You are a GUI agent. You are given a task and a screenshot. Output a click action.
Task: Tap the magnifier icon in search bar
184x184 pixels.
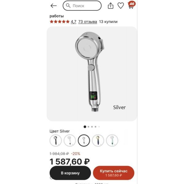68,6
